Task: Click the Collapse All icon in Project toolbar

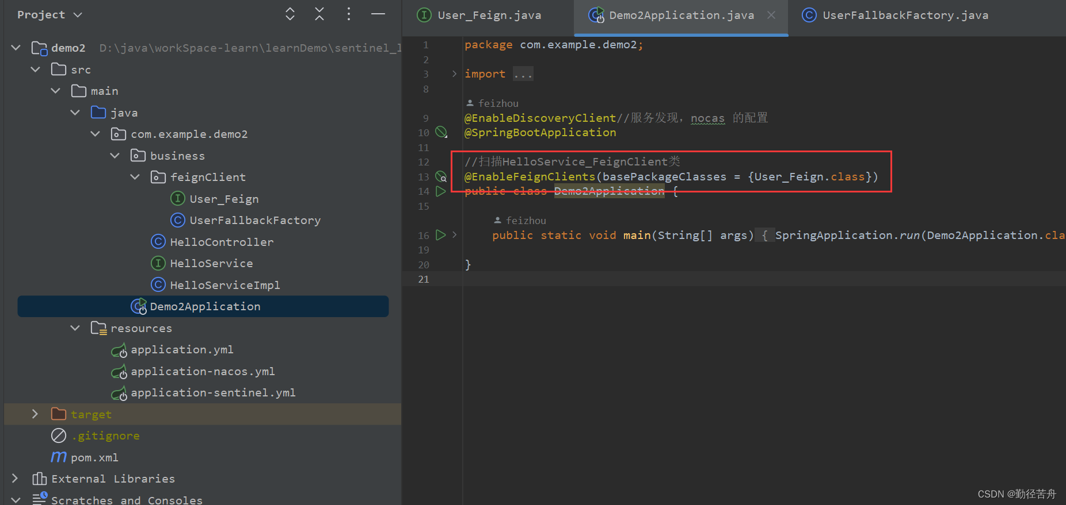Action: (x=319, y=14)
